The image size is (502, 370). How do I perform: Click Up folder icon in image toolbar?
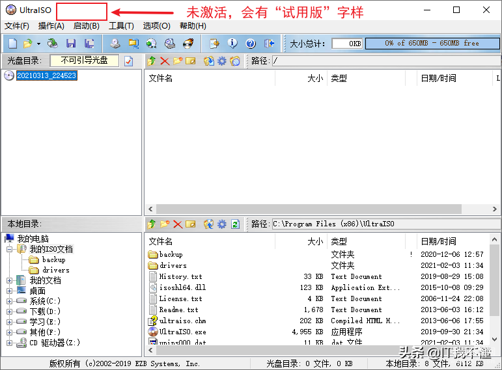point(152,60)
